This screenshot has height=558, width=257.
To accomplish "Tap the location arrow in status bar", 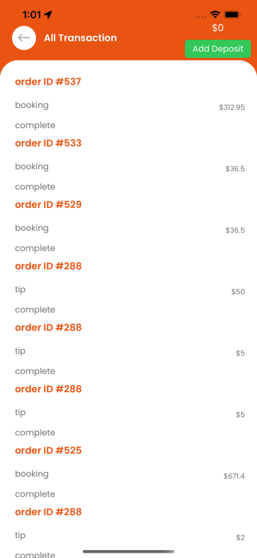I will click(48, 15).
